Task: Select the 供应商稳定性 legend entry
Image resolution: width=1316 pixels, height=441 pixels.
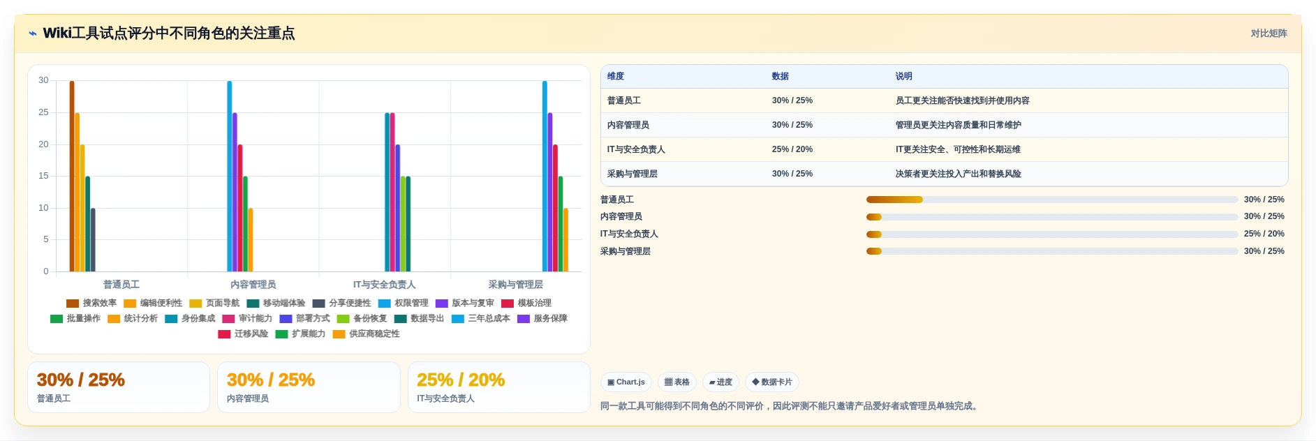Action: (x=366, y=334)
